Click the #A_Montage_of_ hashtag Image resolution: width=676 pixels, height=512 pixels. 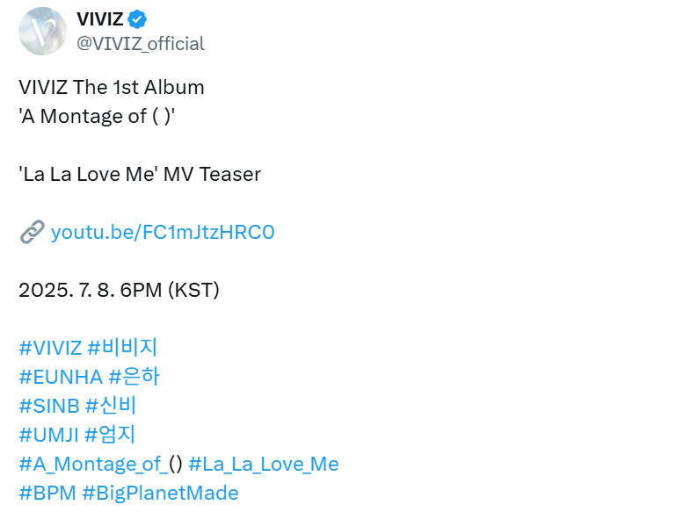[92, 464]
